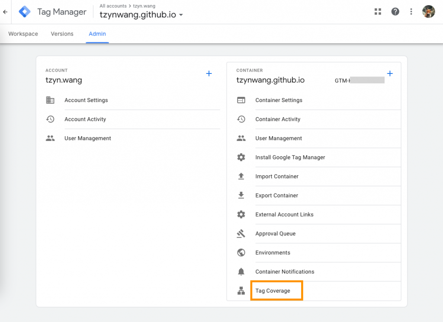
Task: Click the Approval Queue gavel icon
Action: [x=241, y=233]
